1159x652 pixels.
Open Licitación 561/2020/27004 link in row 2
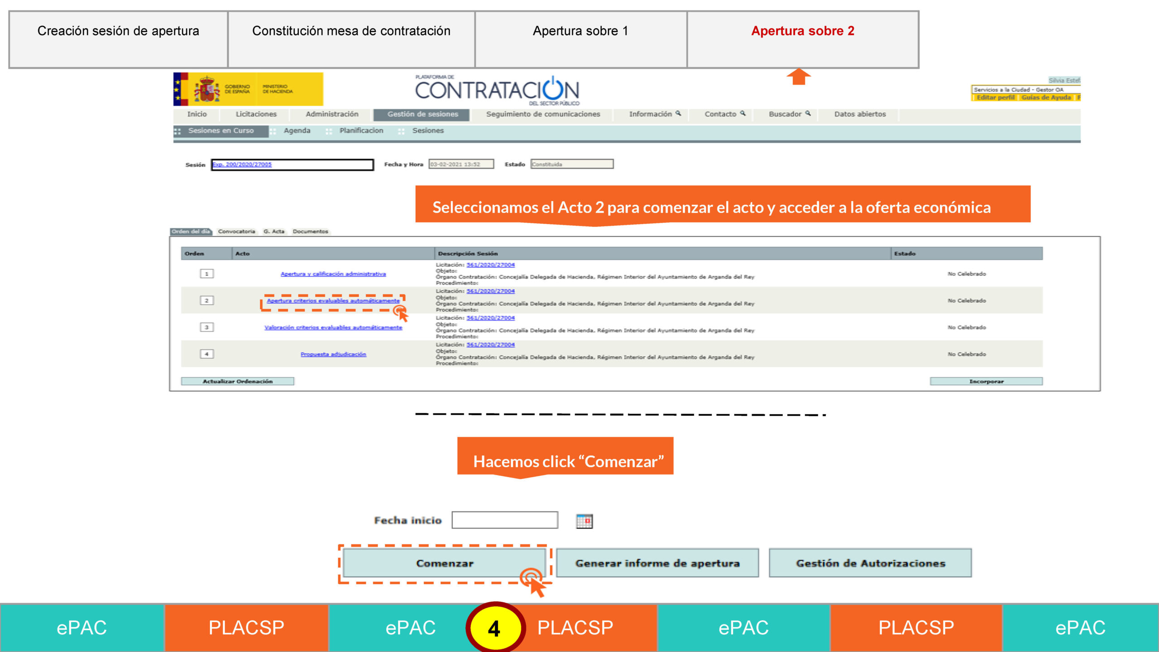tap(490, 291)
